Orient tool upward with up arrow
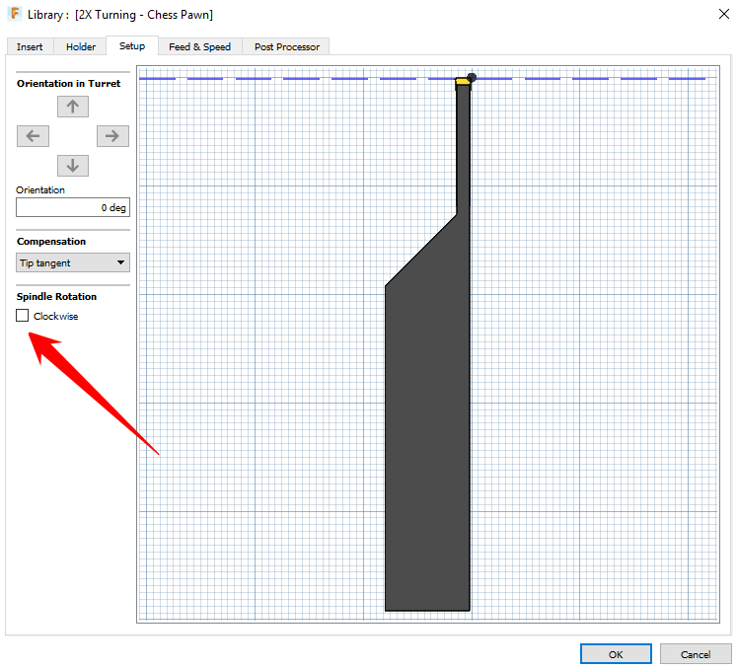Viewport: 738px width, 669px height. [72, 107]
